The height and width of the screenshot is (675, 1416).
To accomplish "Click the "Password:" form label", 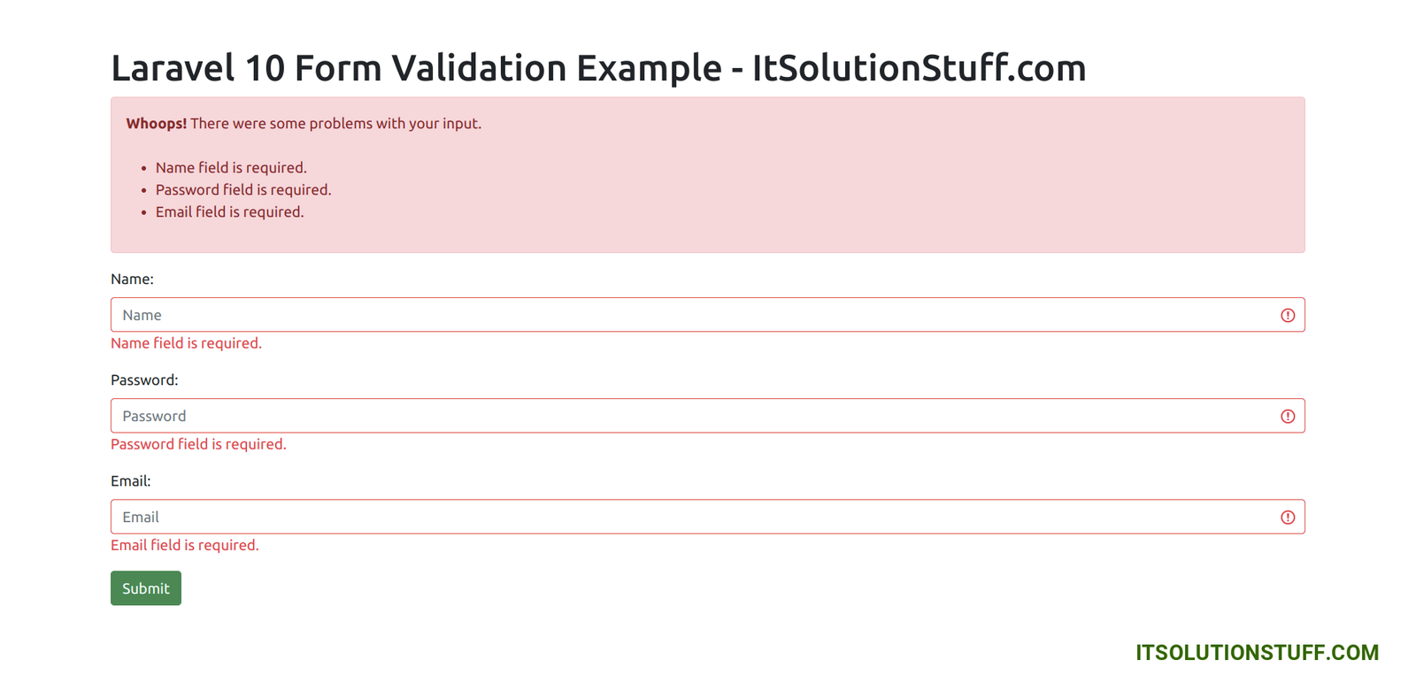I will 144,380.
